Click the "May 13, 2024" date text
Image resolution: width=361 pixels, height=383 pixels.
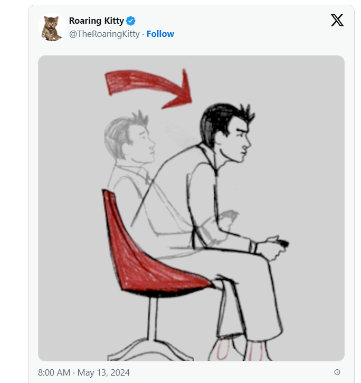point(103,372)
